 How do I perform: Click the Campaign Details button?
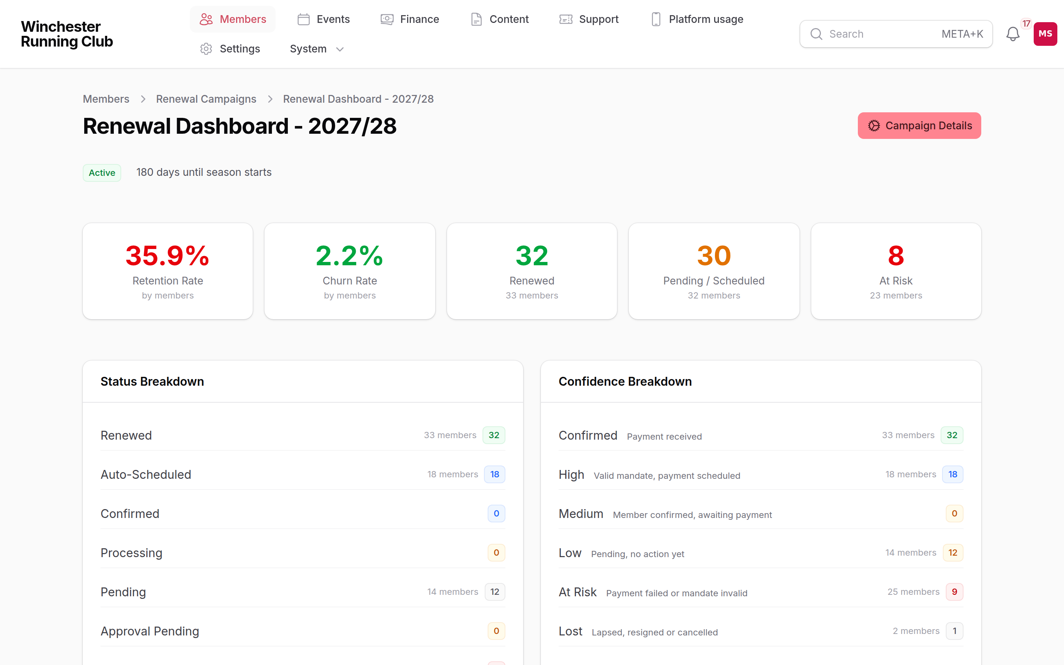[x=919, y=126]
